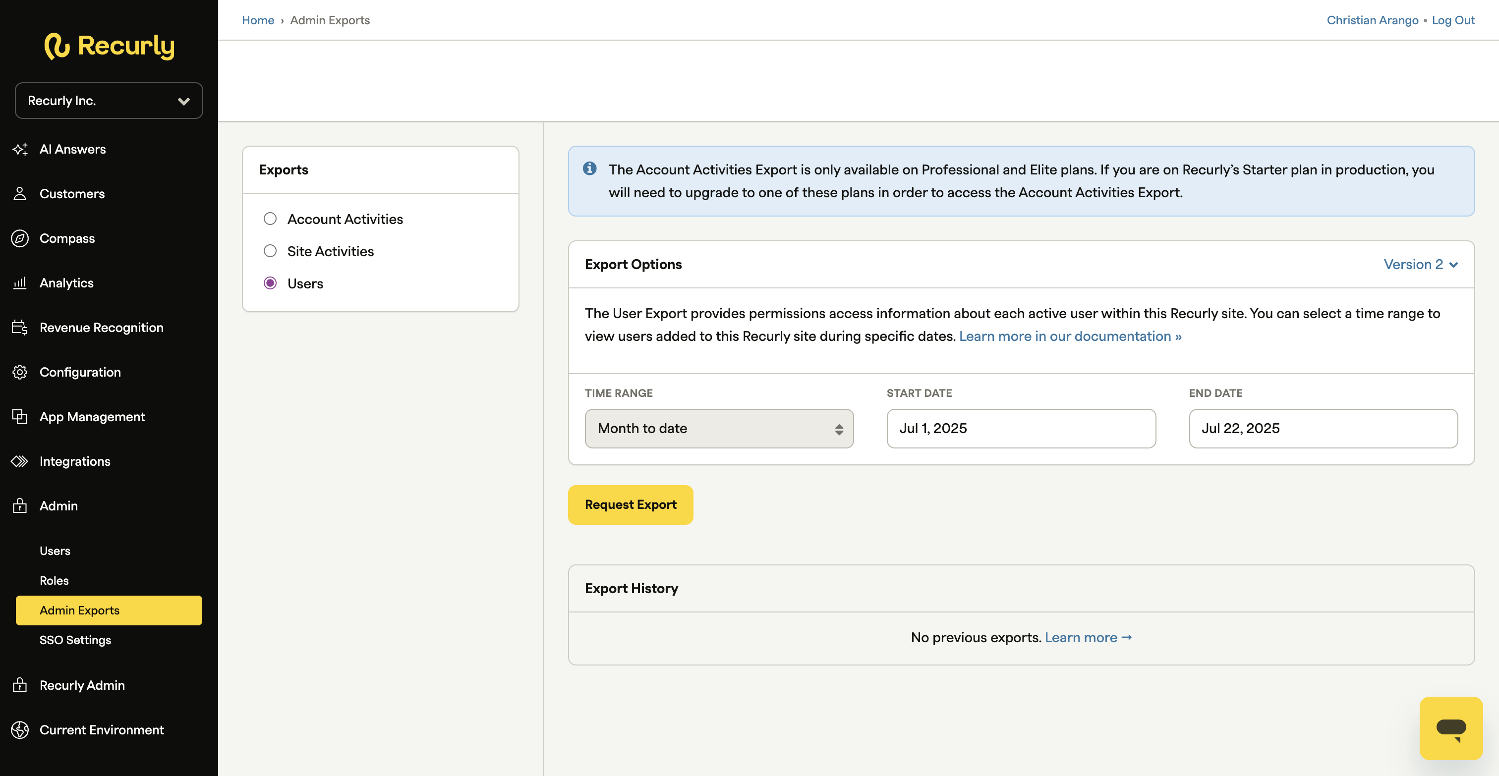
Task: Open the Version 2 dropdown
Action: [1421, 264]
